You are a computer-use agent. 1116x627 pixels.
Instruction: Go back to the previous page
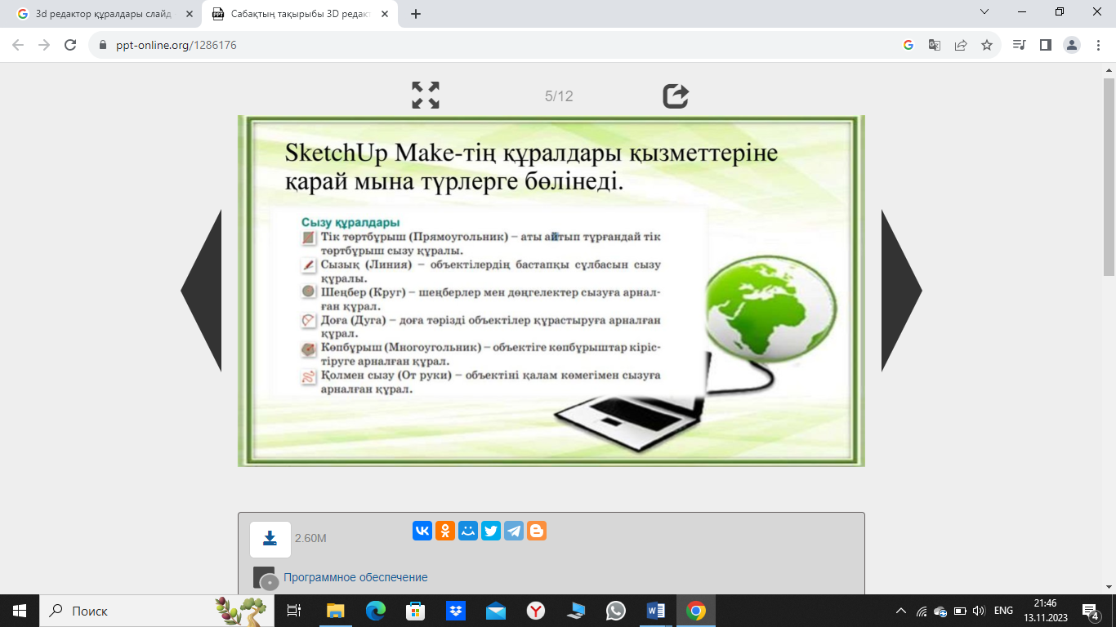pyautogui.click(x=18, y=45)
